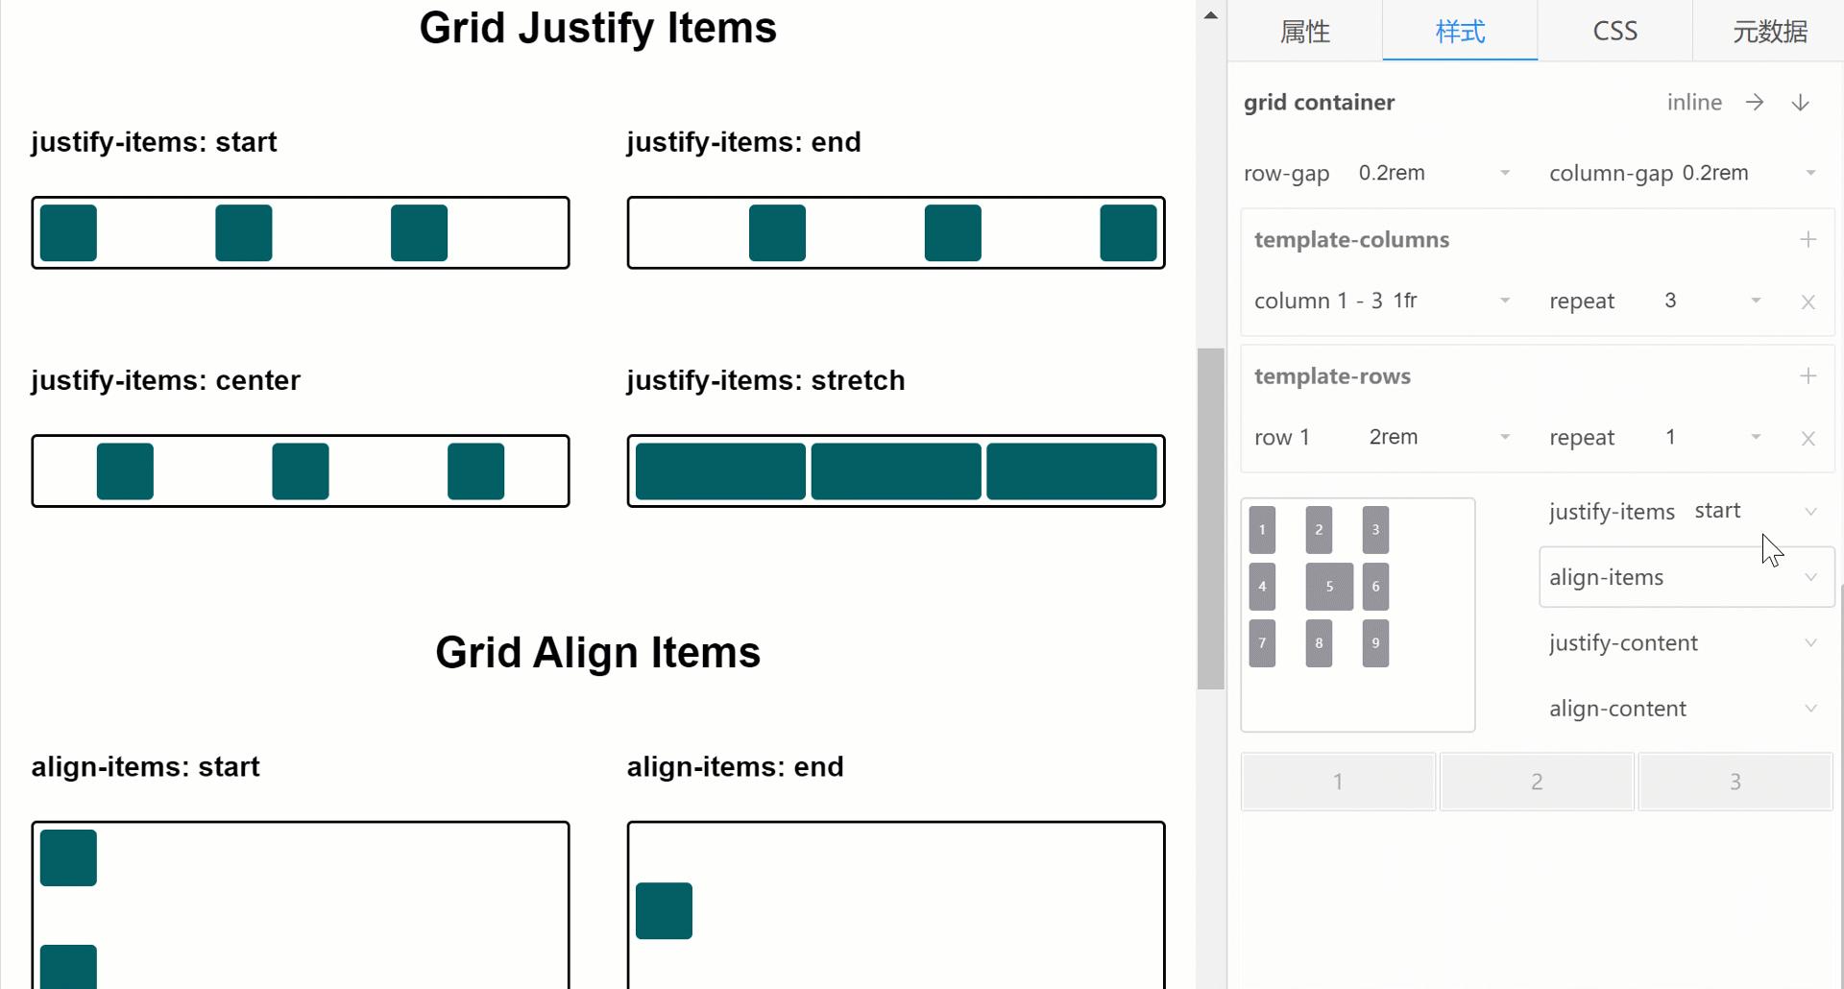
Task: Set grid flow direction to column arrow
Action: coord(1801,102)
